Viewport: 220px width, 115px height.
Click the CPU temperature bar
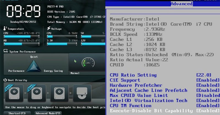click(x=21, y=37)
